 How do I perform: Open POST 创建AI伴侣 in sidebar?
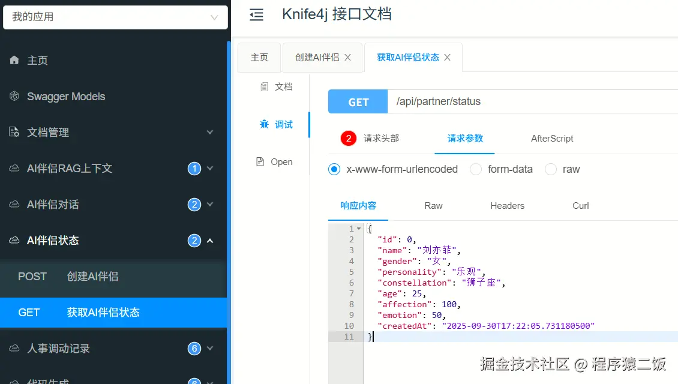113,277
